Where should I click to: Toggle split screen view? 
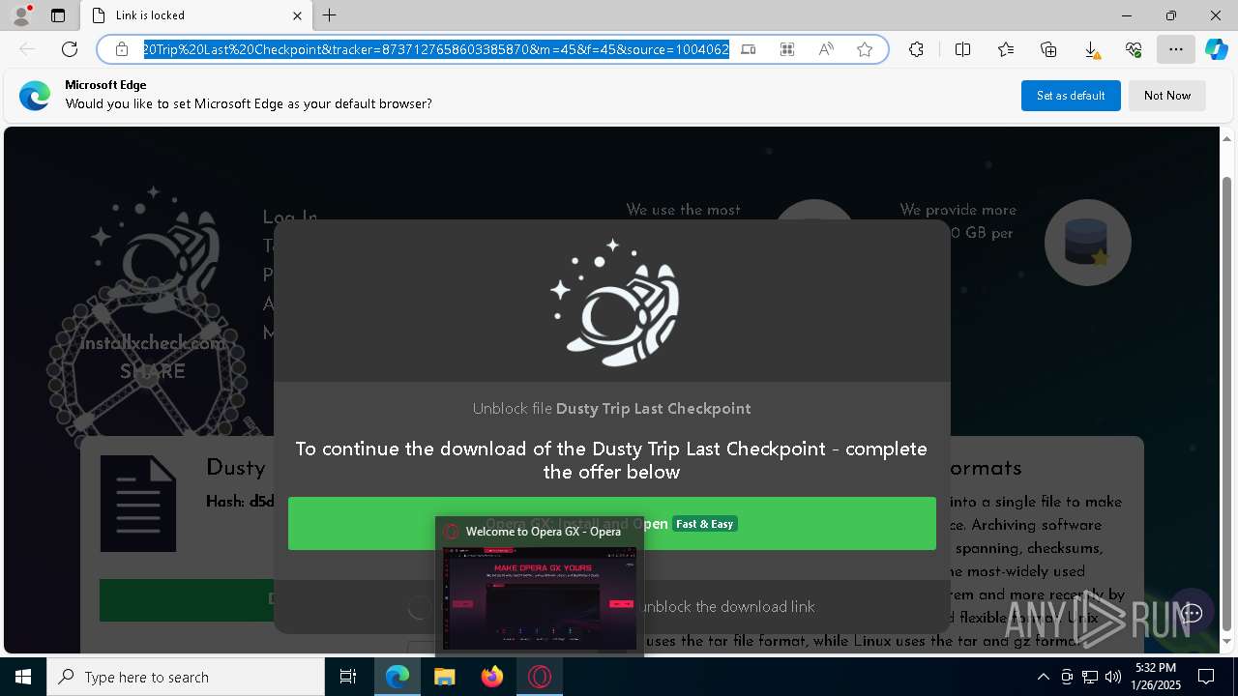(x=962, y=49)
